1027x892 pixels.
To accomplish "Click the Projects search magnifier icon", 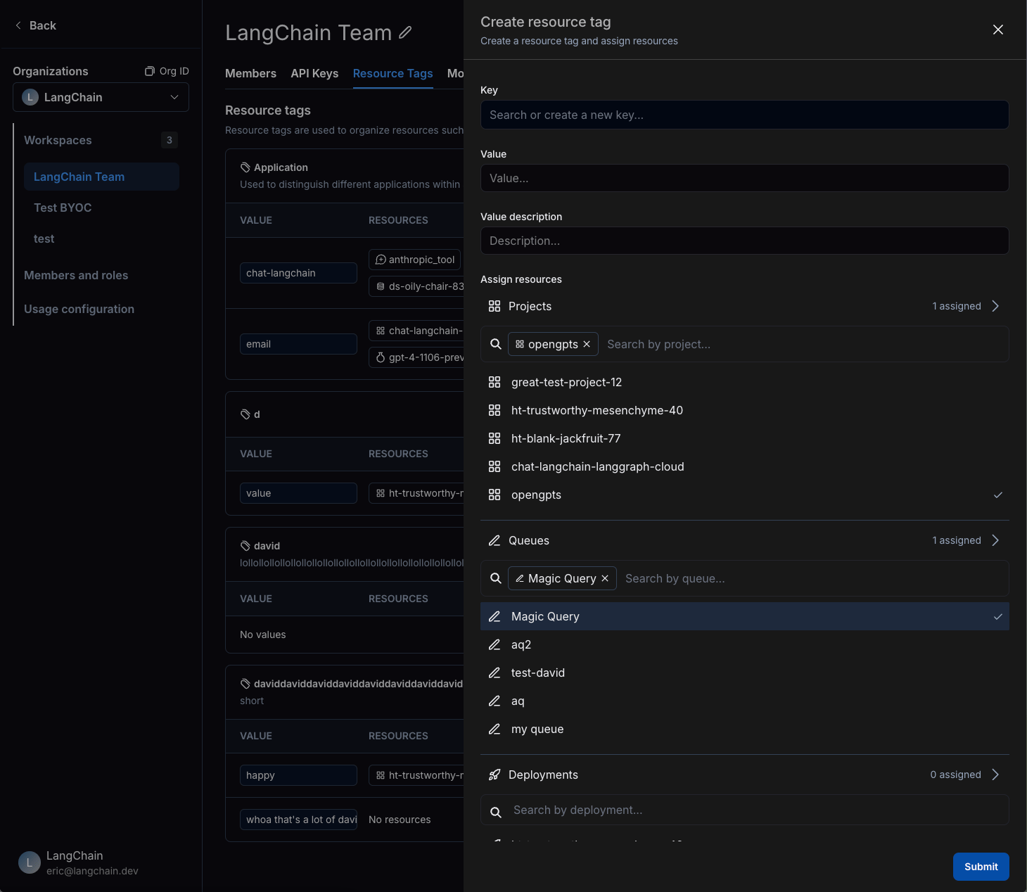I will pyautogui.click(x=496, y=344).
